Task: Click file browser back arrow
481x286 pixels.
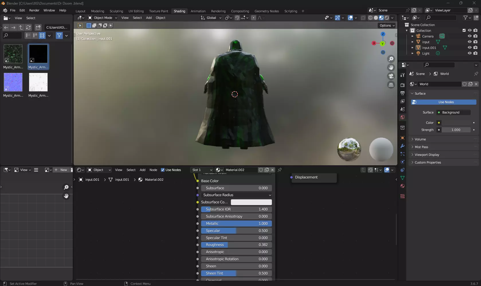Action: [x=6, y=27]
